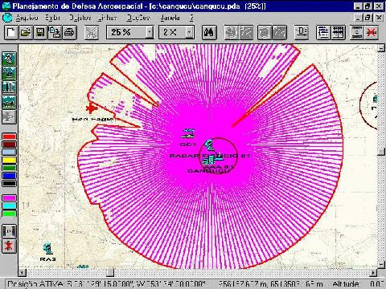Click the binoculars search icon
386x289 pixels.
point(209,33)
